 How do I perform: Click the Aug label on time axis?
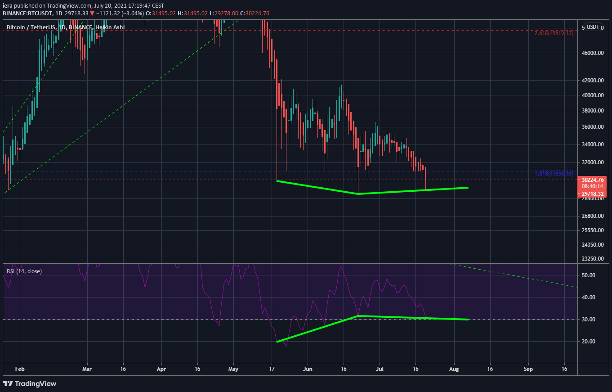454,369
